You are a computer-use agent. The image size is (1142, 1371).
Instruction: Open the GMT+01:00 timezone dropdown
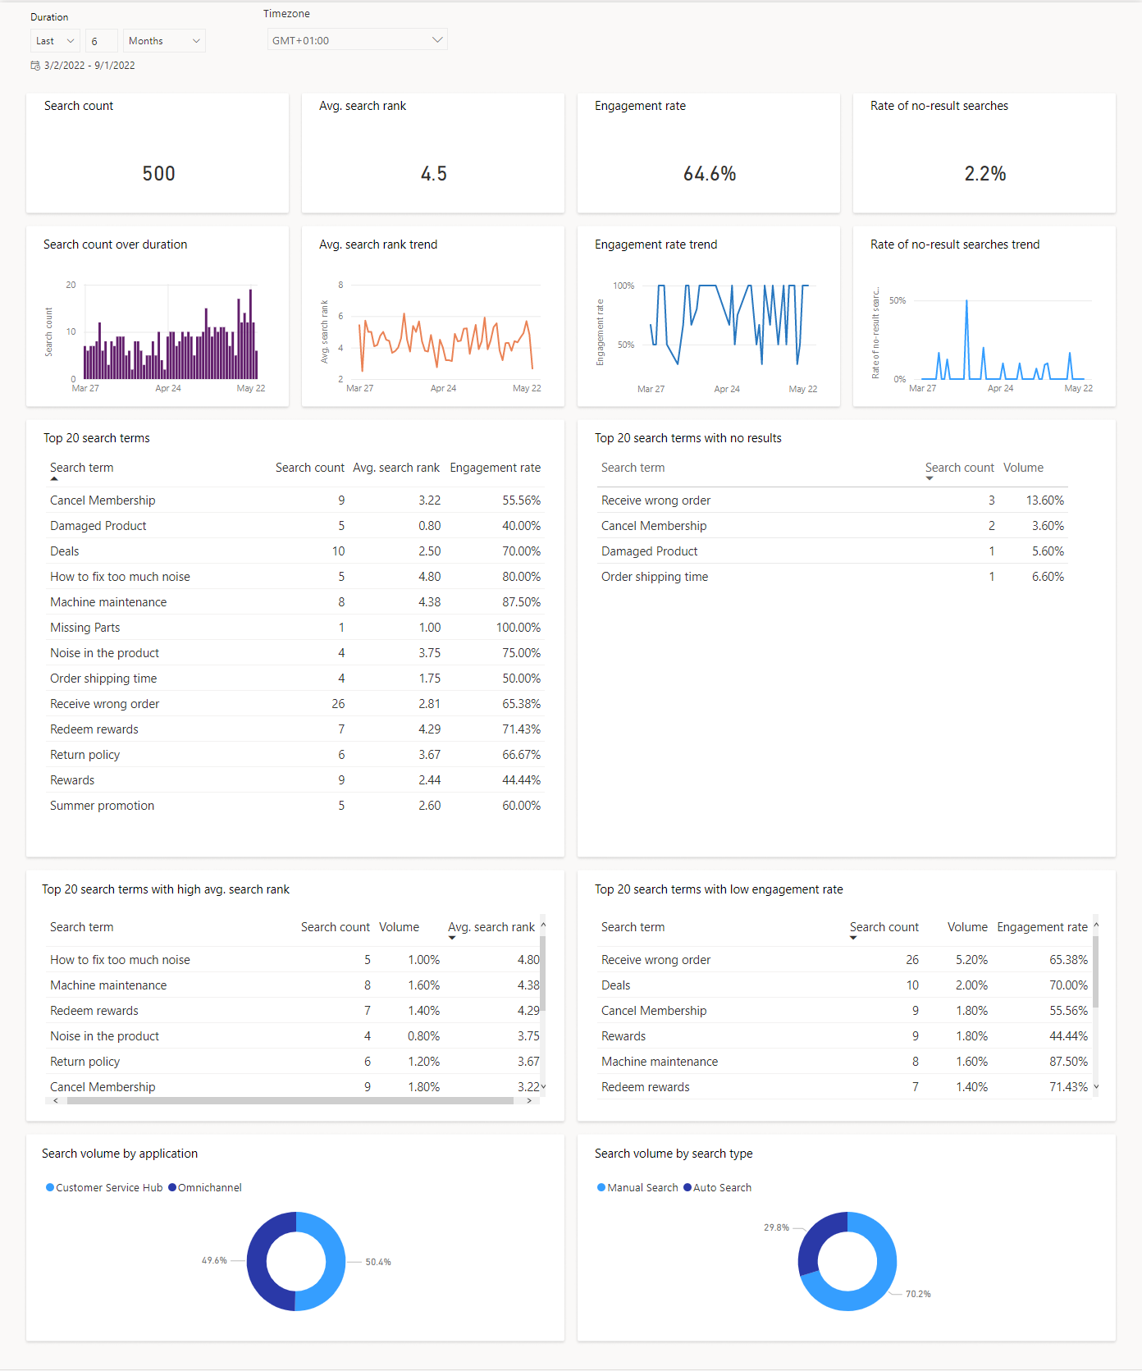click(357, 39)
